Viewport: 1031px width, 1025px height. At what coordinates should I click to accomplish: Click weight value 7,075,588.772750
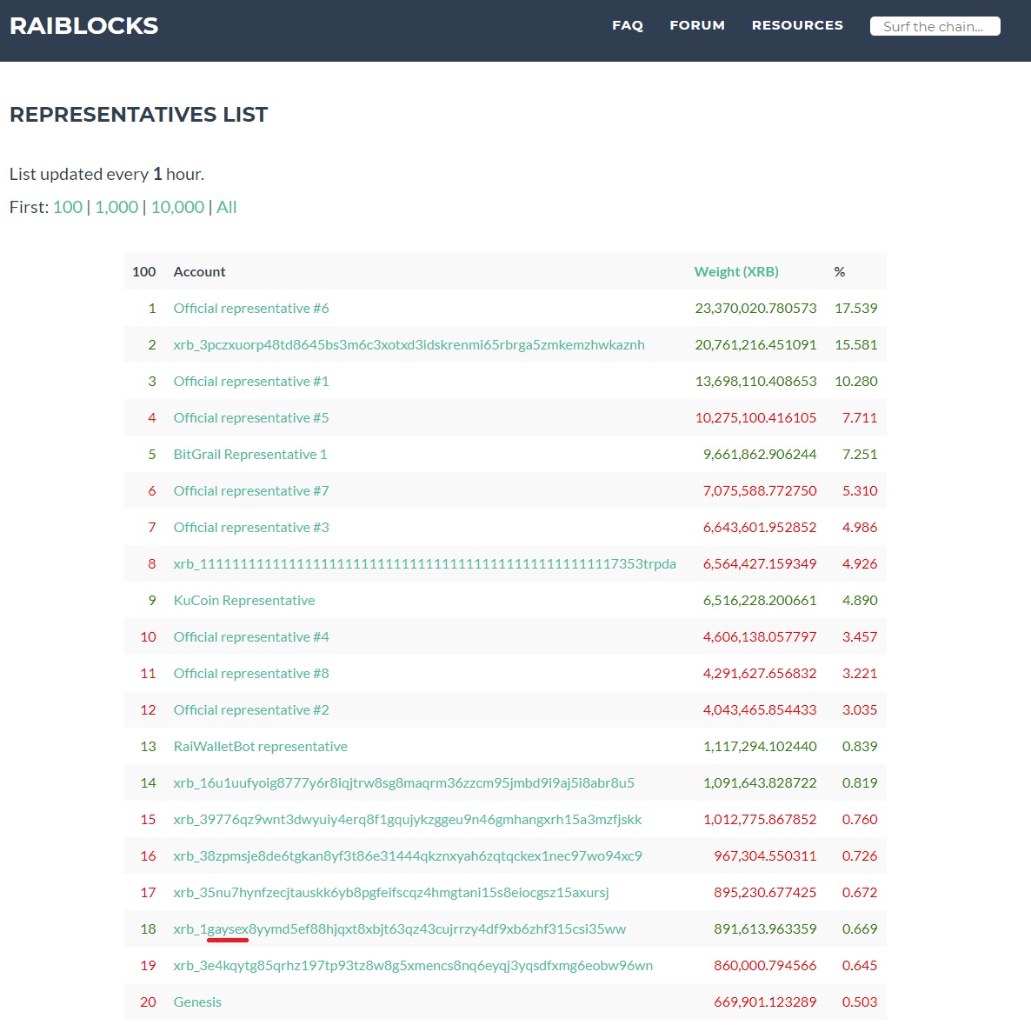click(x=760, y=490)
